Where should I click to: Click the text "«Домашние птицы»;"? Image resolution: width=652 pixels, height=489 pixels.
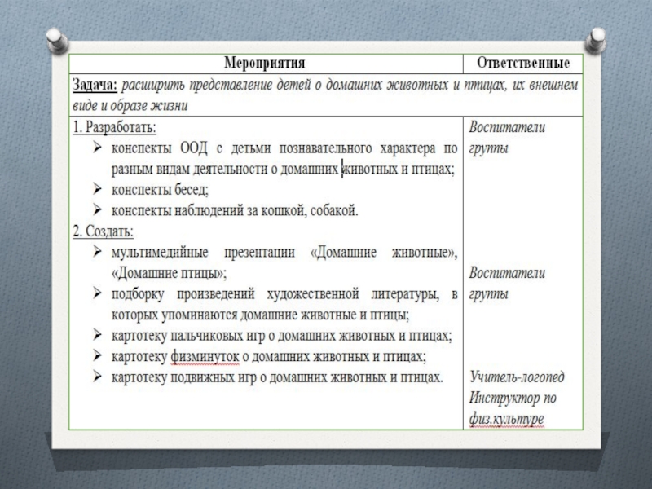169,273
